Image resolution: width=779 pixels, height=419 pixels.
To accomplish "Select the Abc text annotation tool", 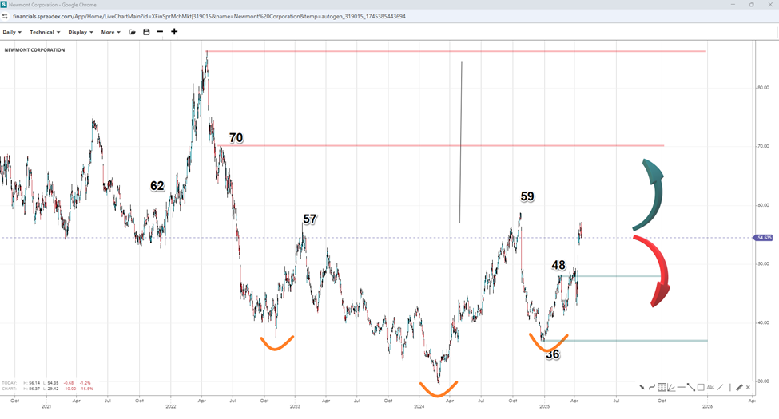I will [x=710, y=387].
